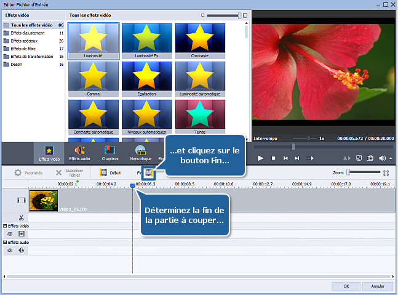Click the scissors cut icon on the timeline
398x295 pixels.
tap(21, 217)
